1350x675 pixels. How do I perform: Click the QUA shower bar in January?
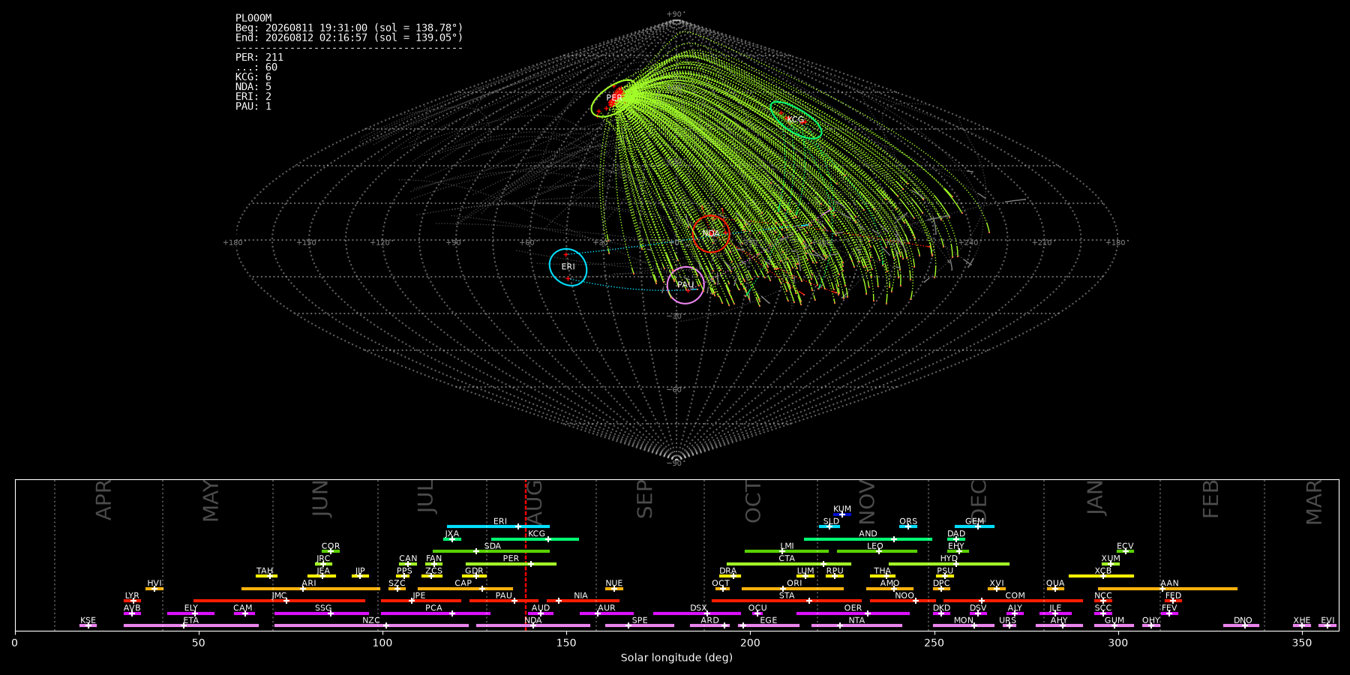1055,589
